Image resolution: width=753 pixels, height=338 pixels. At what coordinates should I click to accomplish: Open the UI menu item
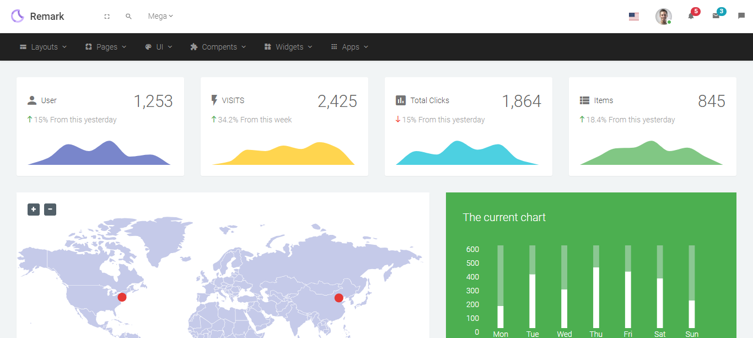tap(159, 47)
